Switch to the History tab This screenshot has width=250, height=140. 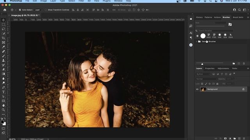pos(199,17)
